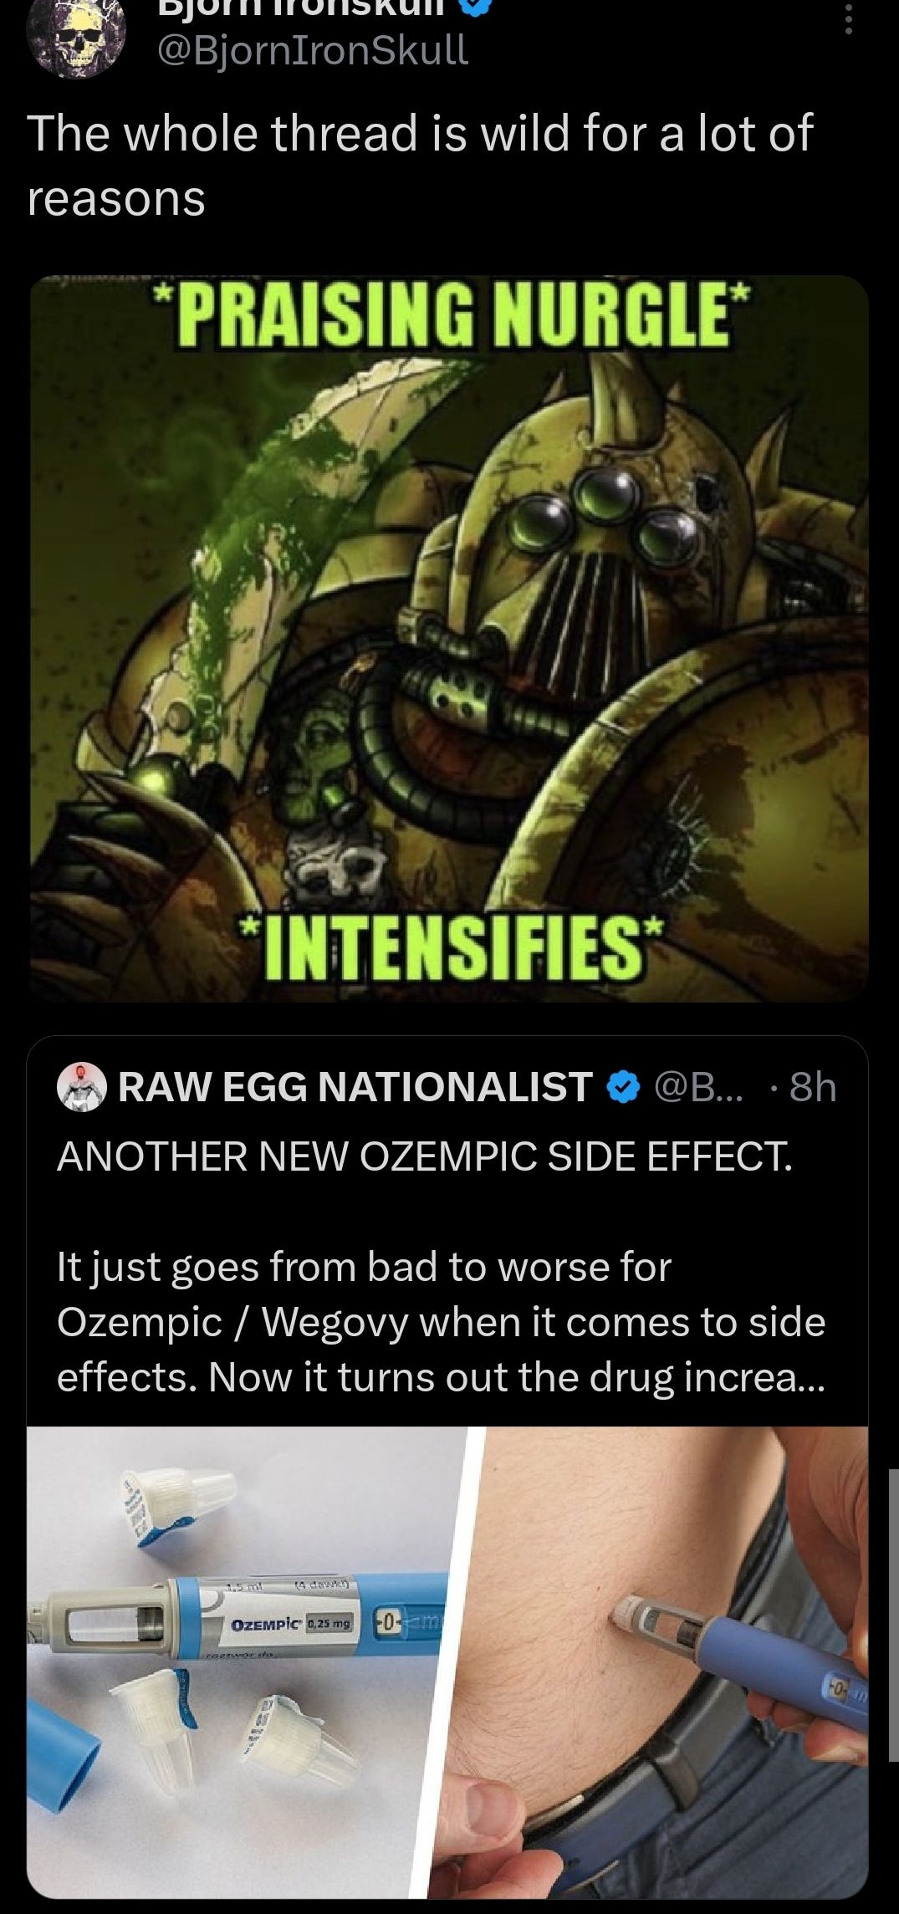
Task: Open the Praising Nurgle meme image
Action: (449, 639)
